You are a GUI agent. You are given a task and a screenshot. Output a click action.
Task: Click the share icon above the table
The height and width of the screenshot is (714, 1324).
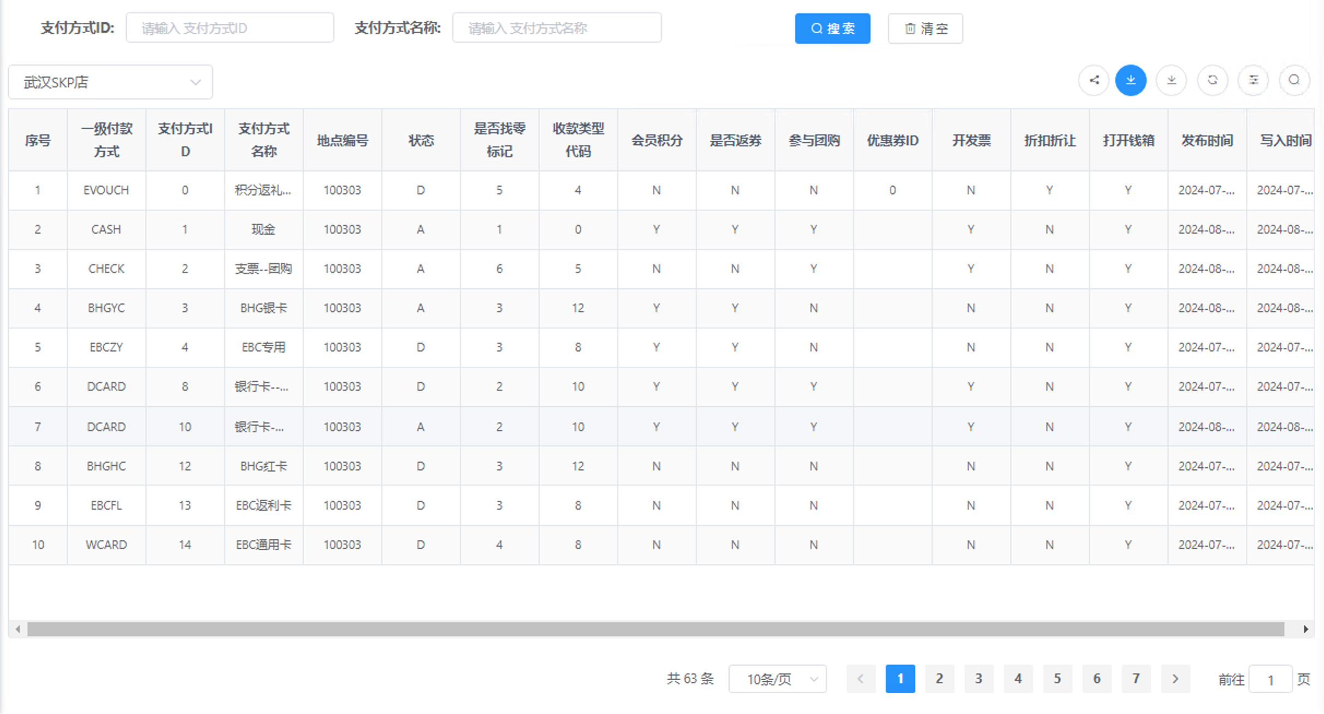[1094, 80]
